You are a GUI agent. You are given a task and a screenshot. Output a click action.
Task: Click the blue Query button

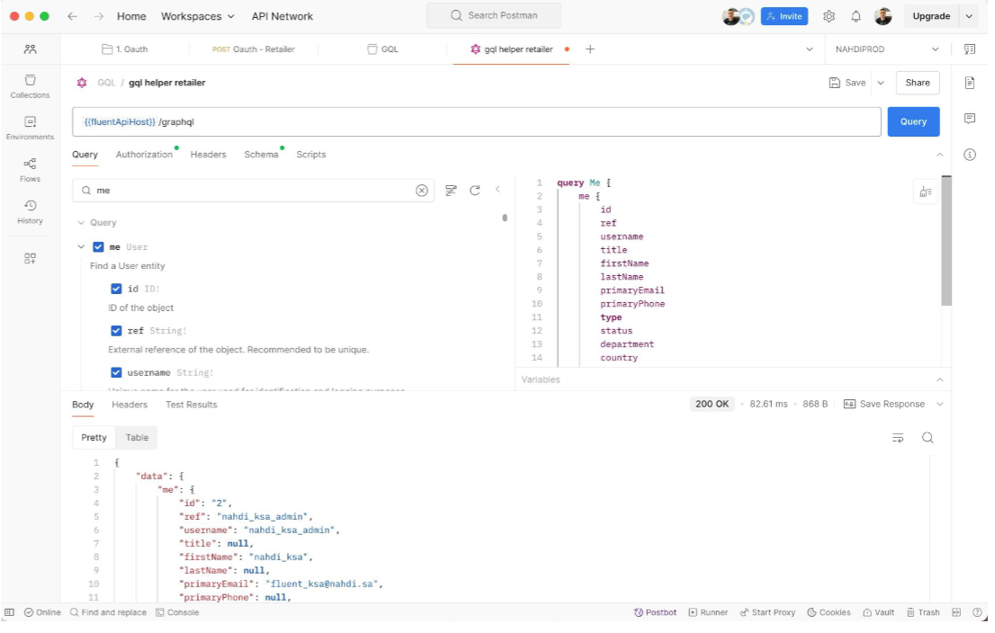click(x=913, y=121)
